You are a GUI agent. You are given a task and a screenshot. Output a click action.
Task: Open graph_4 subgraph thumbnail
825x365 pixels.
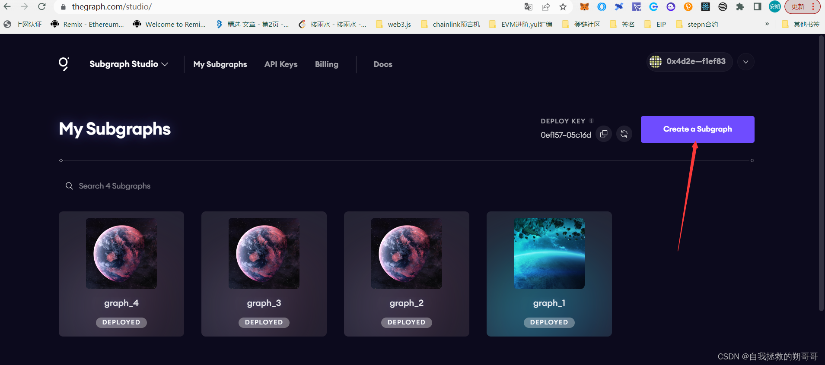coord(121,253)
